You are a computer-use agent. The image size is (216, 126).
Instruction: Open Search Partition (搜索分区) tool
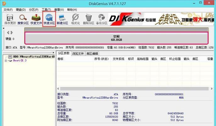point(23,19)
